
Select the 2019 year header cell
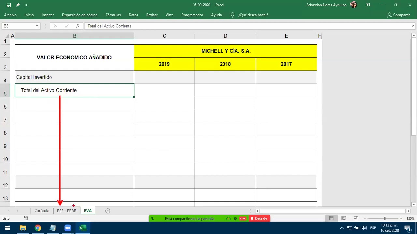[164, 64]
